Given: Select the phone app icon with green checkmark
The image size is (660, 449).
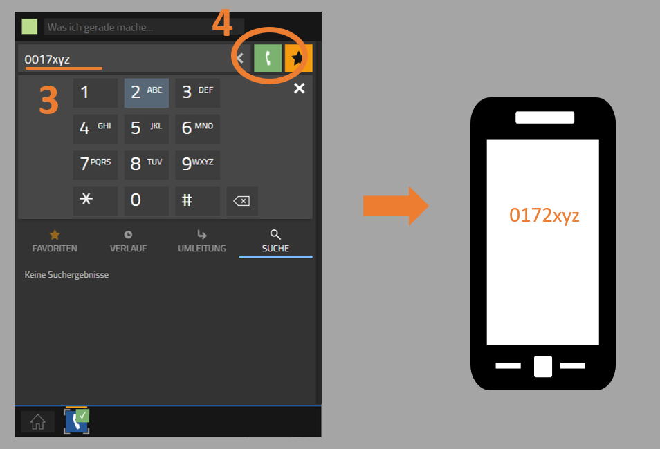Looking at the screenshot, I should (x=76, y=421).
